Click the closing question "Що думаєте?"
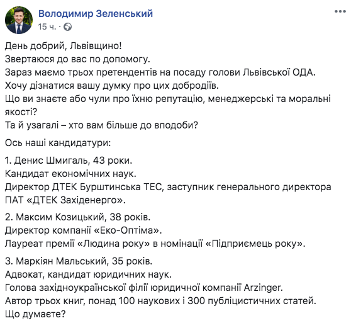The width and height of the screenshot is (351, 323). point(35,314)
